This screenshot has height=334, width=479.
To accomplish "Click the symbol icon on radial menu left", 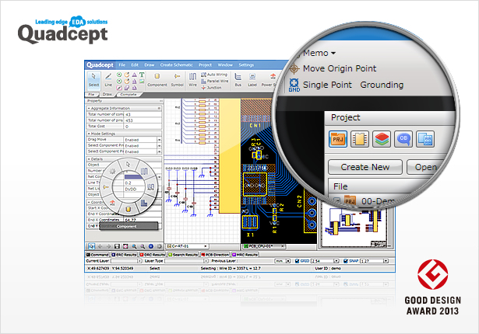I will [x=105, y=187].
